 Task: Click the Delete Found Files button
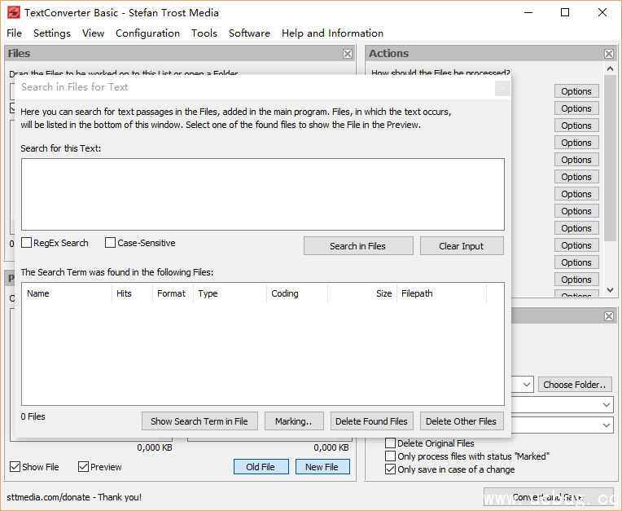click(371, 421)
